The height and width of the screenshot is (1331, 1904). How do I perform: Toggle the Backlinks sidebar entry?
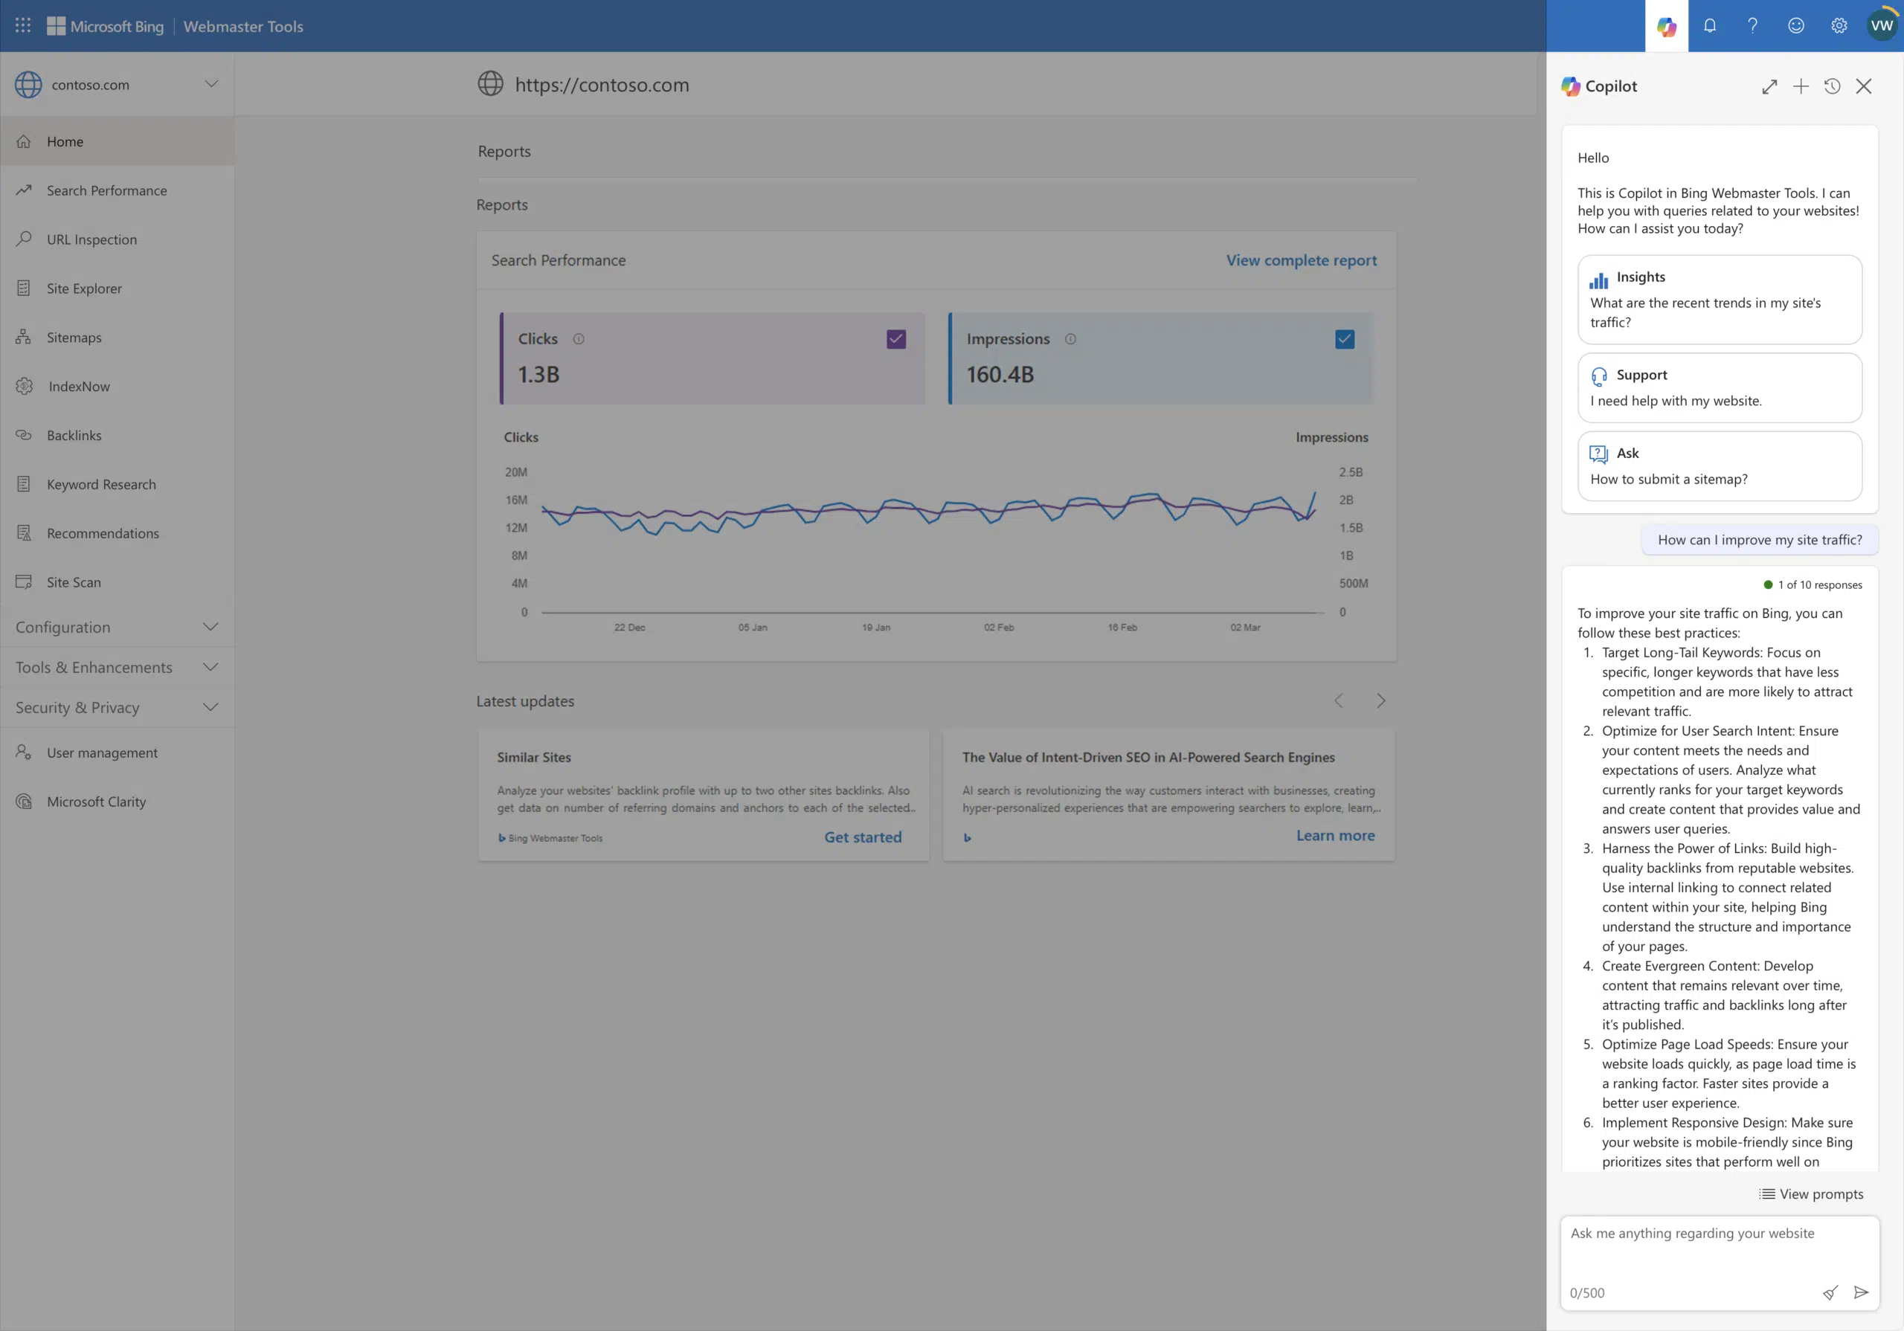(x=74, y=434)
